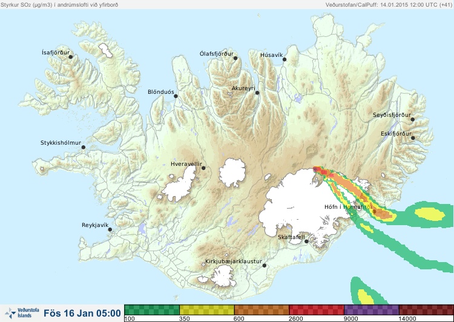Click the Ísafjörður town label
This screenshot has height=322, width=454.
point(56,53)
